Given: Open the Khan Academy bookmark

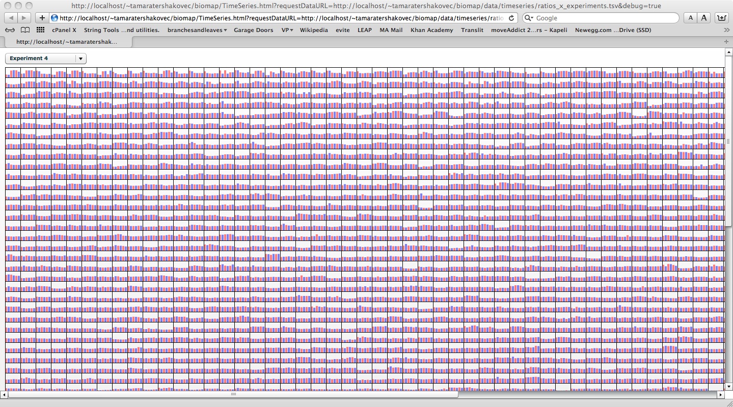Looking at the screenshot, I should [431, 30].
